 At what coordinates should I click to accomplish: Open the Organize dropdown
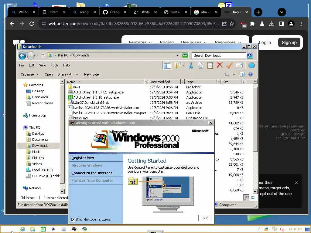[29, 74]
